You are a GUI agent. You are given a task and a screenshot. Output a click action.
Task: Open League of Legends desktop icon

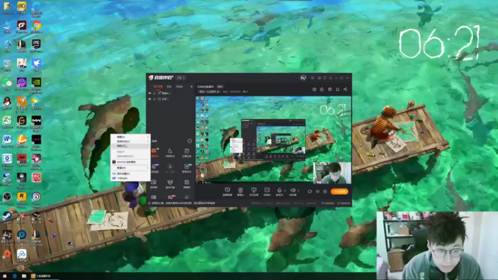coord(22,45)
